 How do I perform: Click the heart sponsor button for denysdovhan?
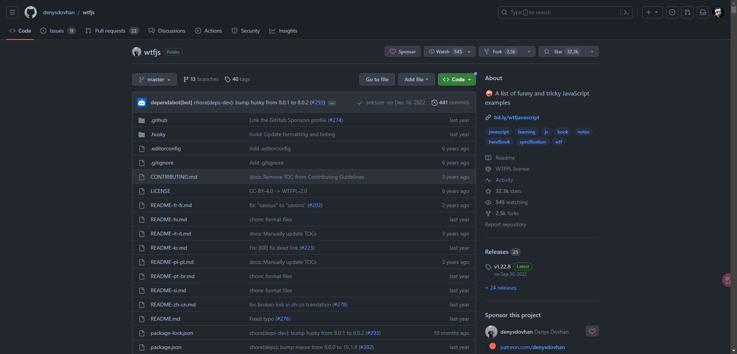592,331
